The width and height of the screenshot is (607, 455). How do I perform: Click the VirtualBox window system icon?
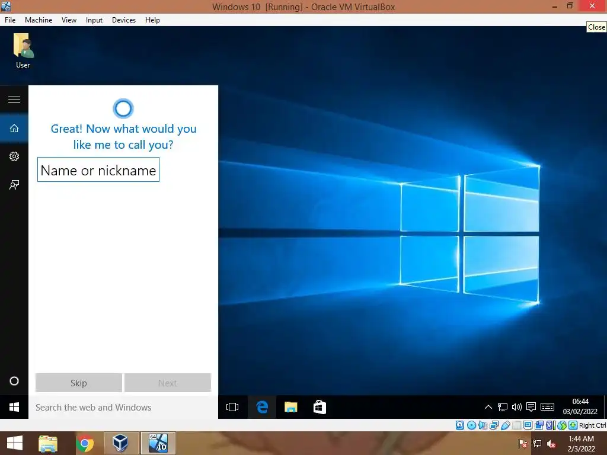(6, 7)
